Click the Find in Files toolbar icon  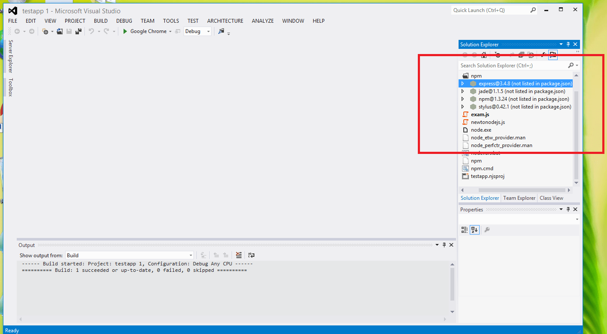tap(221, 31)
